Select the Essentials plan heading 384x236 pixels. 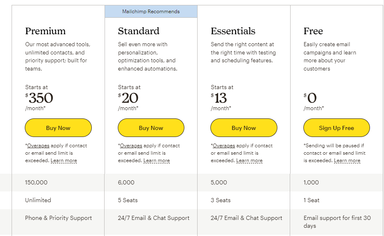tap(233, 31)
